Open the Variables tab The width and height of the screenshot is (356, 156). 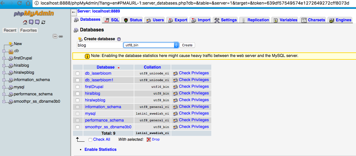click(285, 20)
